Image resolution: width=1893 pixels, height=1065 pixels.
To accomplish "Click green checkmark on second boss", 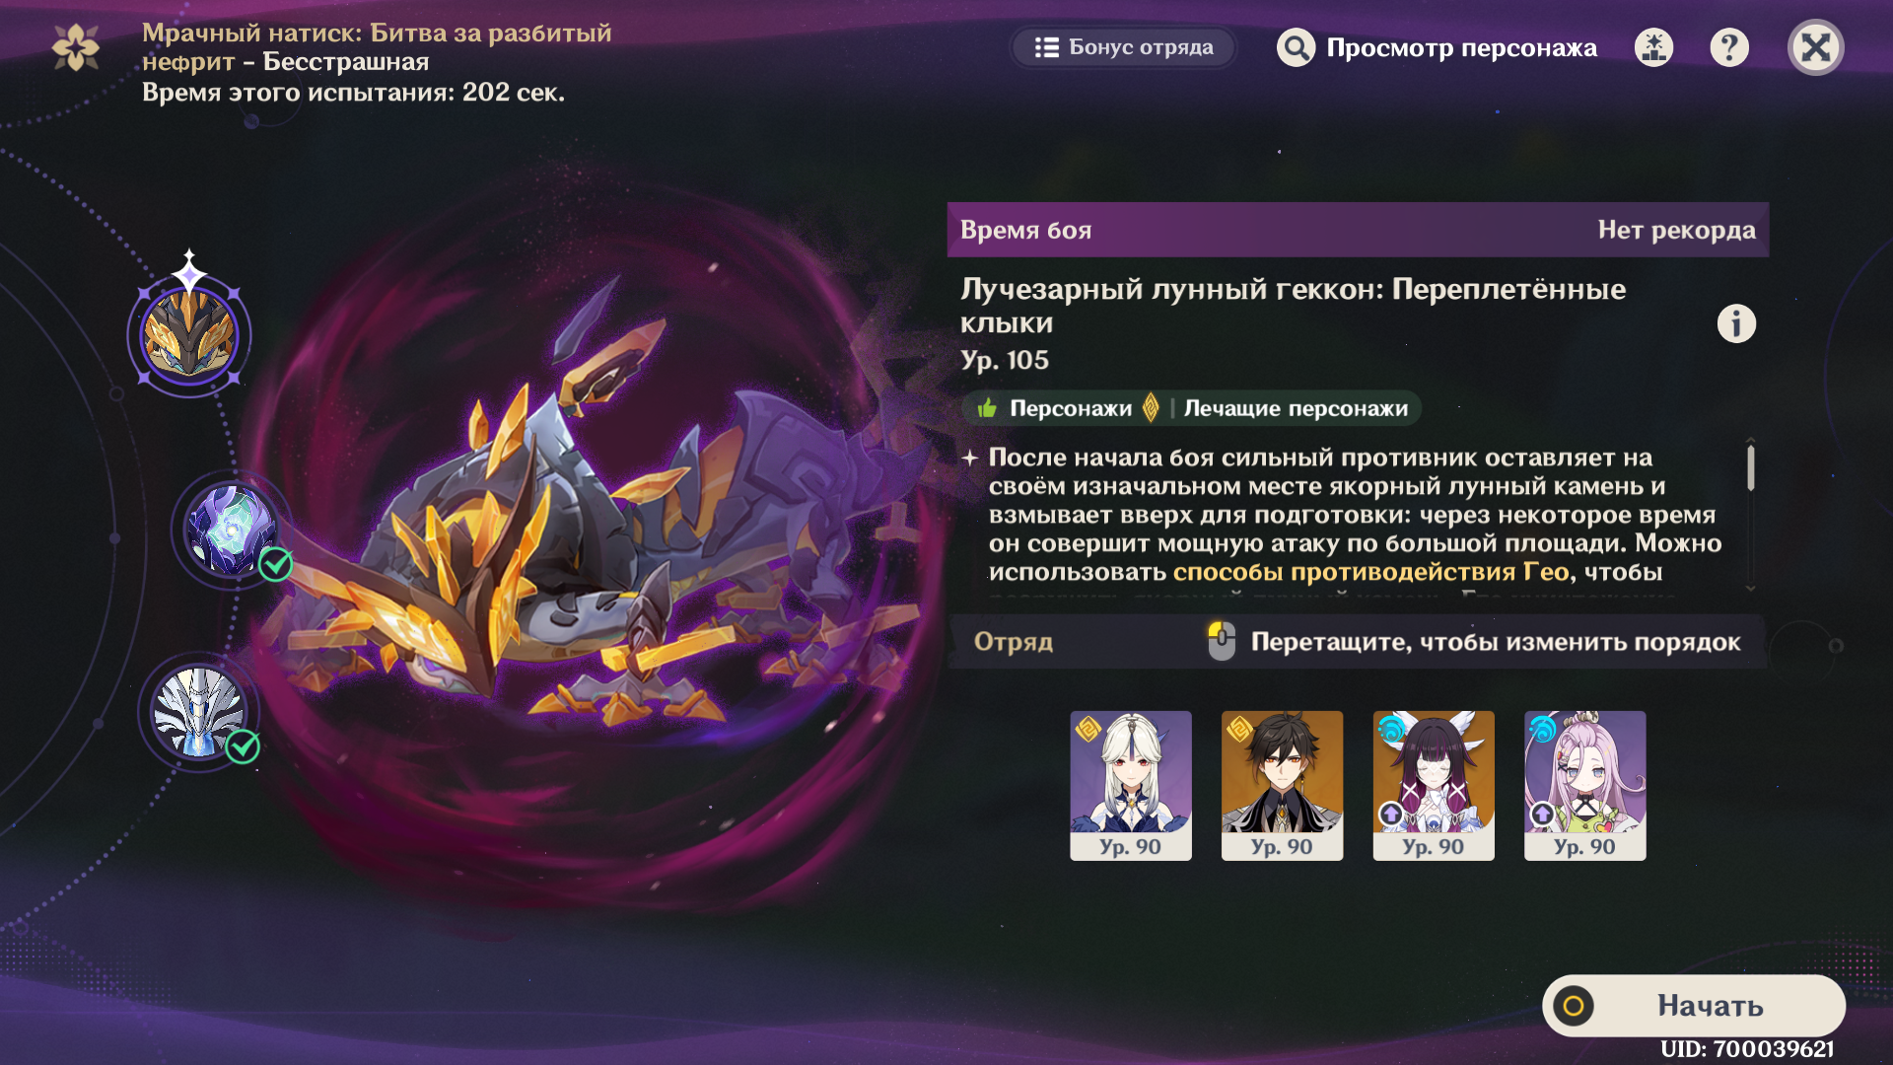I will click(x=276, y=564).
